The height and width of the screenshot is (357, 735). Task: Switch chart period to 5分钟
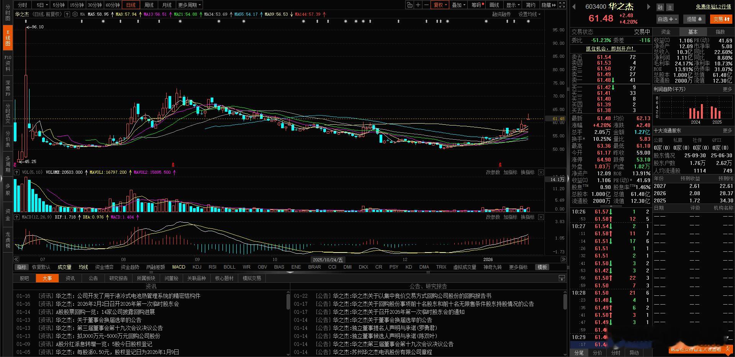click(59, 5)
